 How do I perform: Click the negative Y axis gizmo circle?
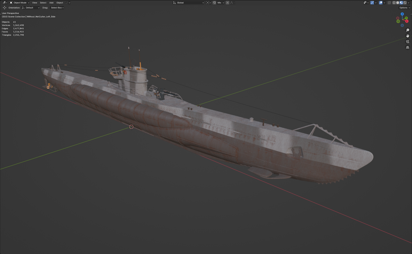pyautogui.click(x=398, y=21)
